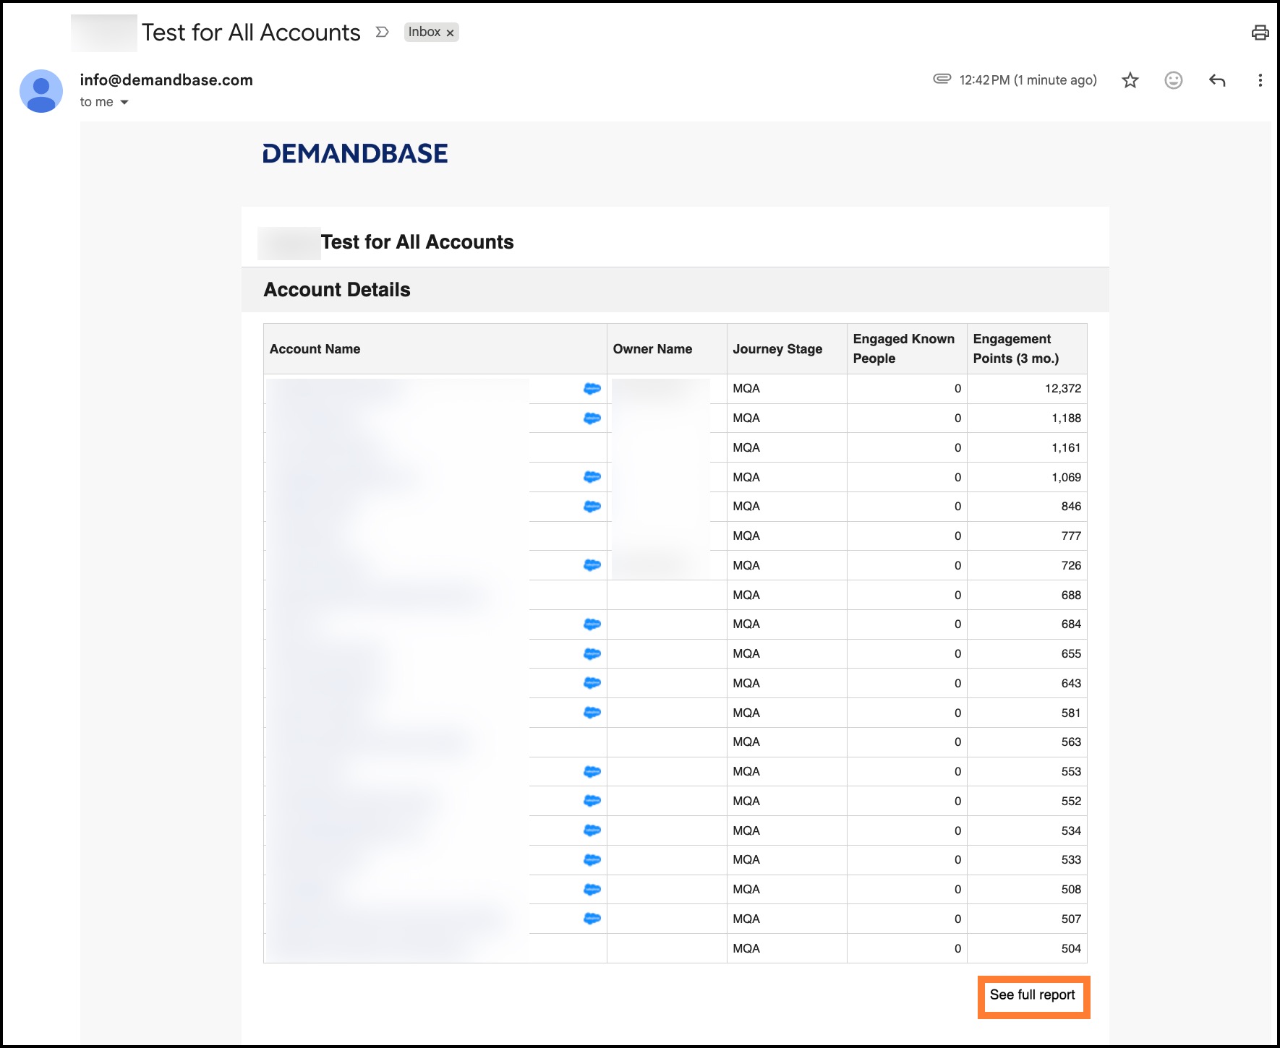Viewport: 1280px width, 1048px height.
Task: Click the Salesforce icon in the 533 row
Action: click(592, 860)
